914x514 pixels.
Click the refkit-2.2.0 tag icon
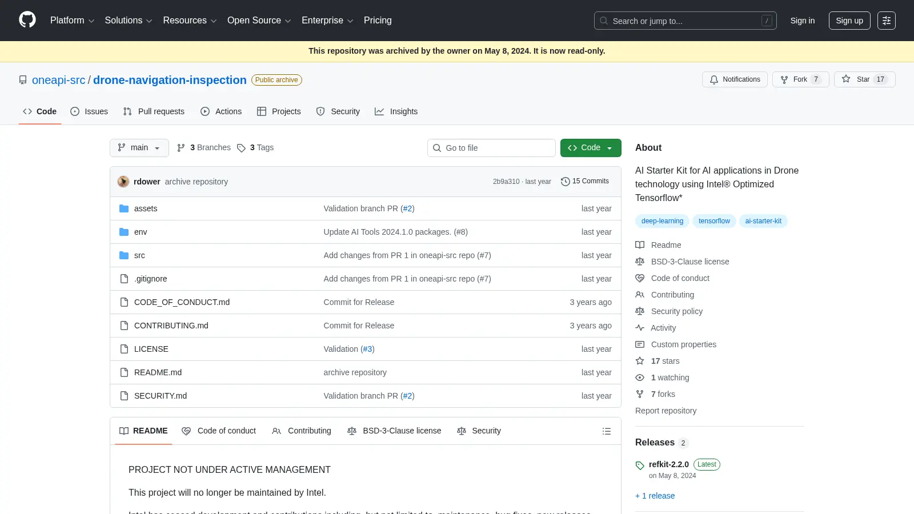[640, 465]
